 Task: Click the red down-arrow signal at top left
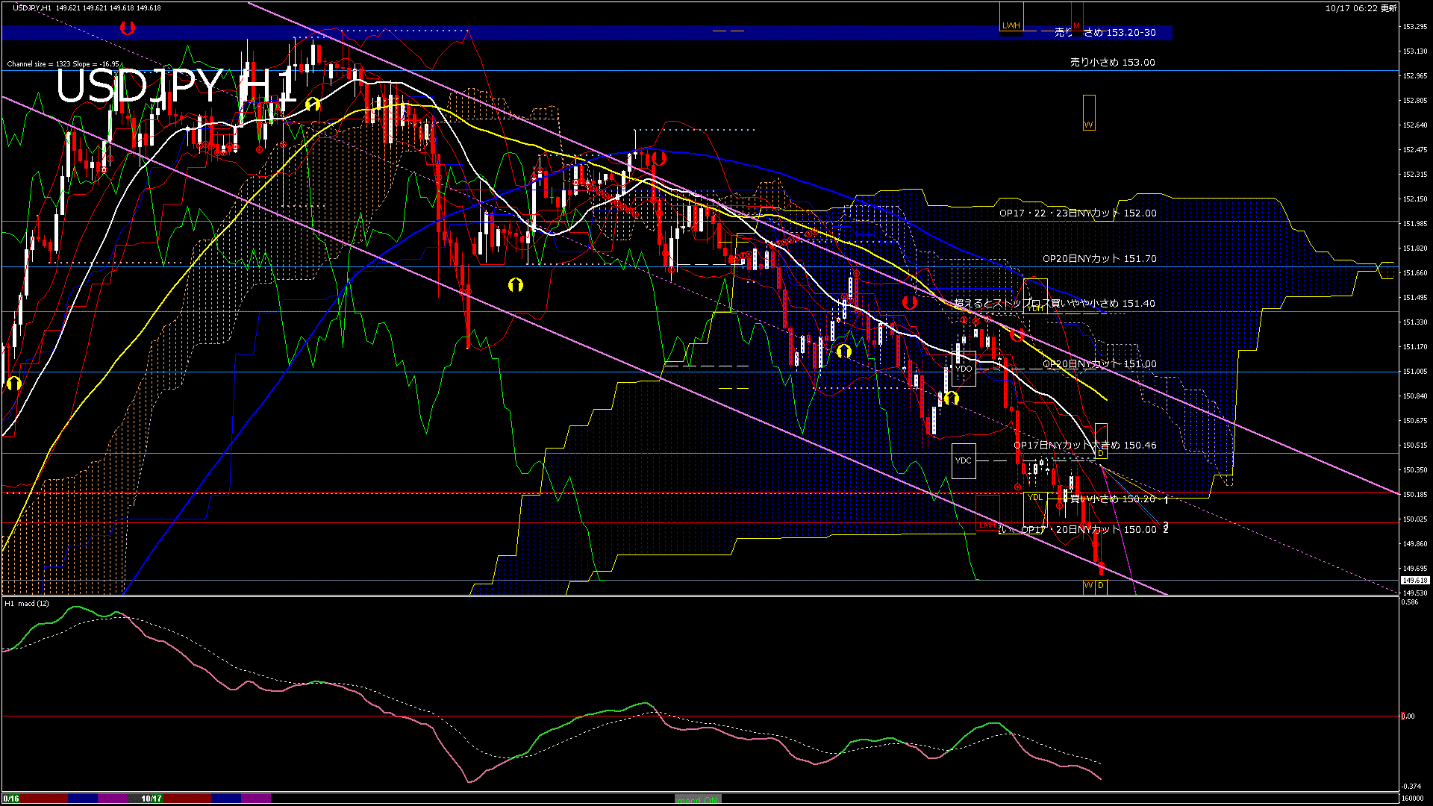click(x=128, y=28)
